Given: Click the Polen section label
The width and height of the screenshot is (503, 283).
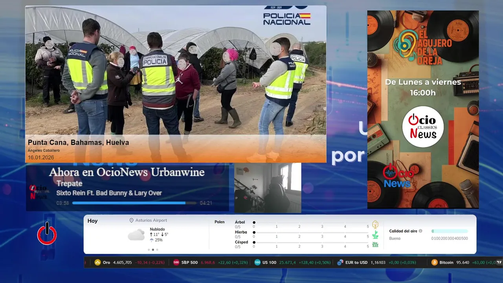Looking at the screenshot, I should point(220,222).
